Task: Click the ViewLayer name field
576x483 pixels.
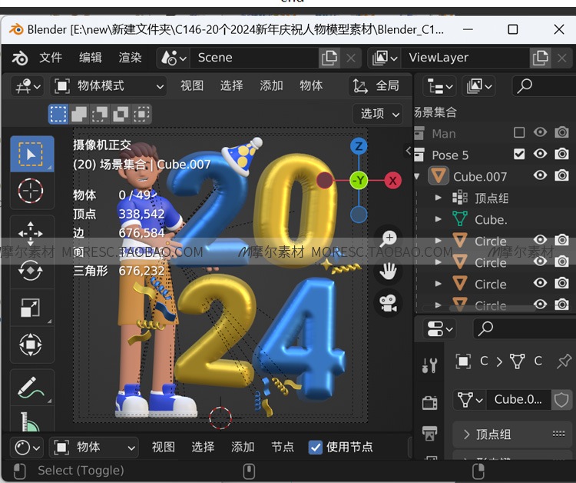Action: pos(466,58)
